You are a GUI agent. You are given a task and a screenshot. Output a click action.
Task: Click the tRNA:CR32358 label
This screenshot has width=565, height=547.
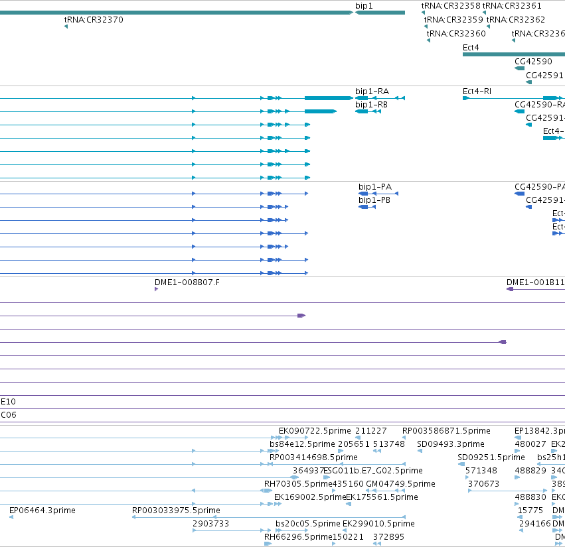(451, 6)
